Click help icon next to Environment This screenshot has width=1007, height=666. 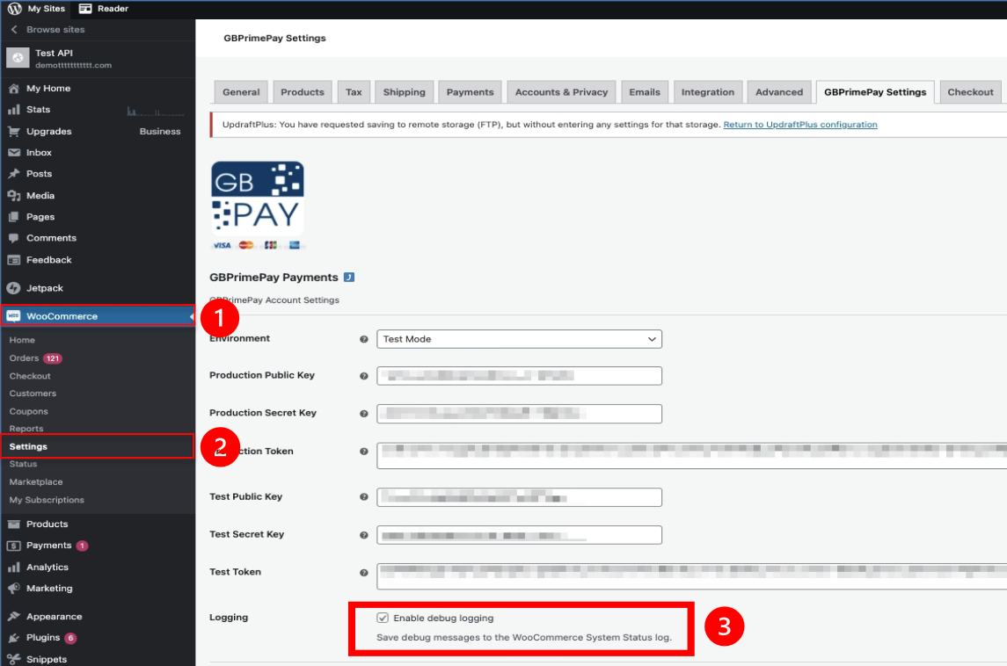point(363,339)
